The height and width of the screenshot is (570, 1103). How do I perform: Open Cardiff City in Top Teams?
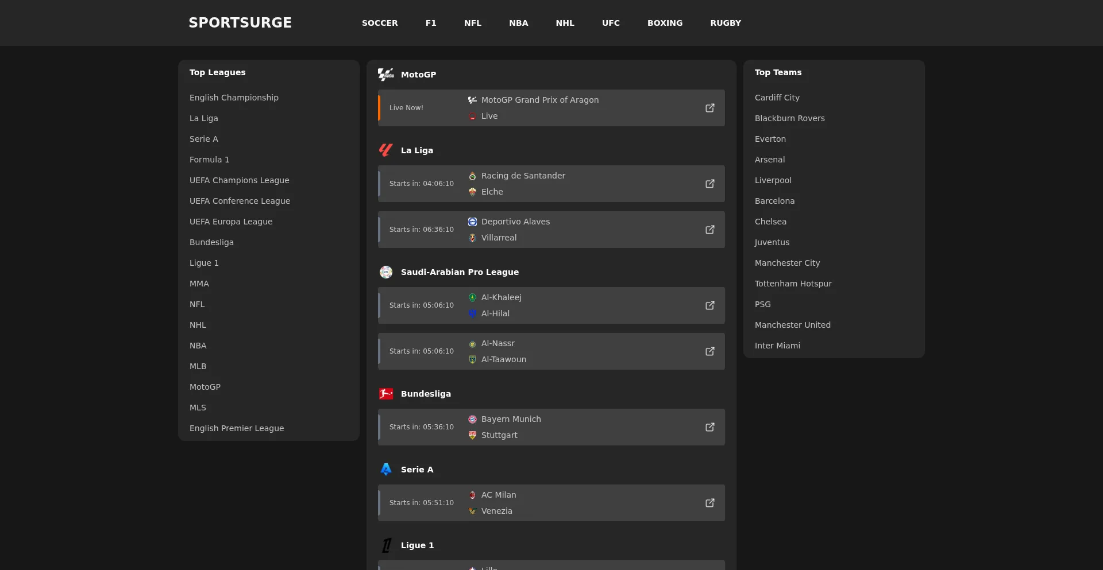coord(777,98)
